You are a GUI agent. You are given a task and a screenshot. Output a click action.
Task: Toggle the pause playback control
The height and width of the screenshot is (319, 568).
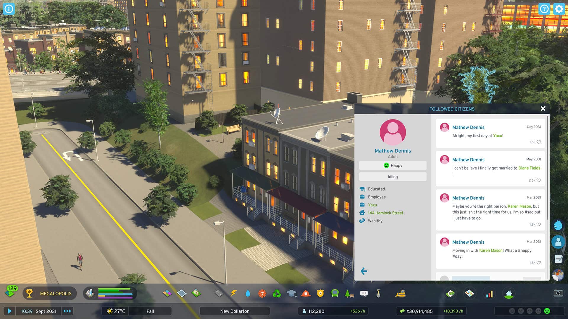coord(9,310)
